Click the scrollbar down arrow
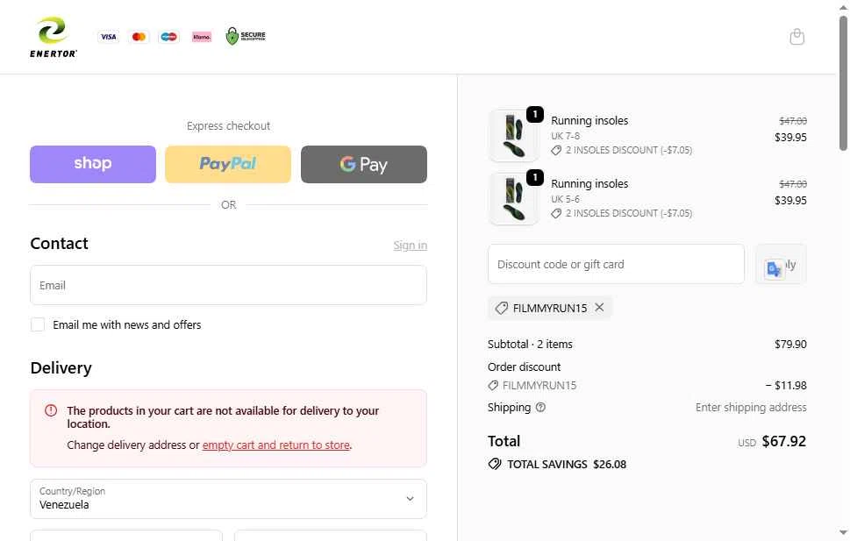 843,532
